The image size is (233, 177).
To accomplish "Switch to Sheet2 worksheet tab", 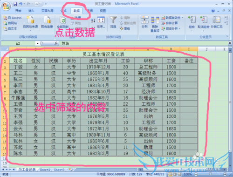I will 45,170.
